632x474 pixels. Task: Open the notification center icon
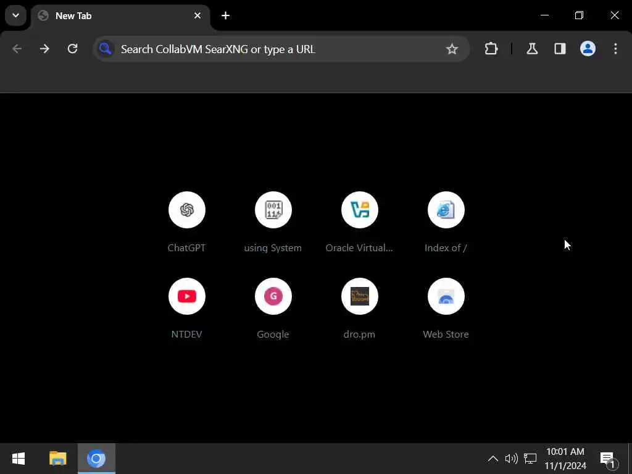click(x=608, y=459)
